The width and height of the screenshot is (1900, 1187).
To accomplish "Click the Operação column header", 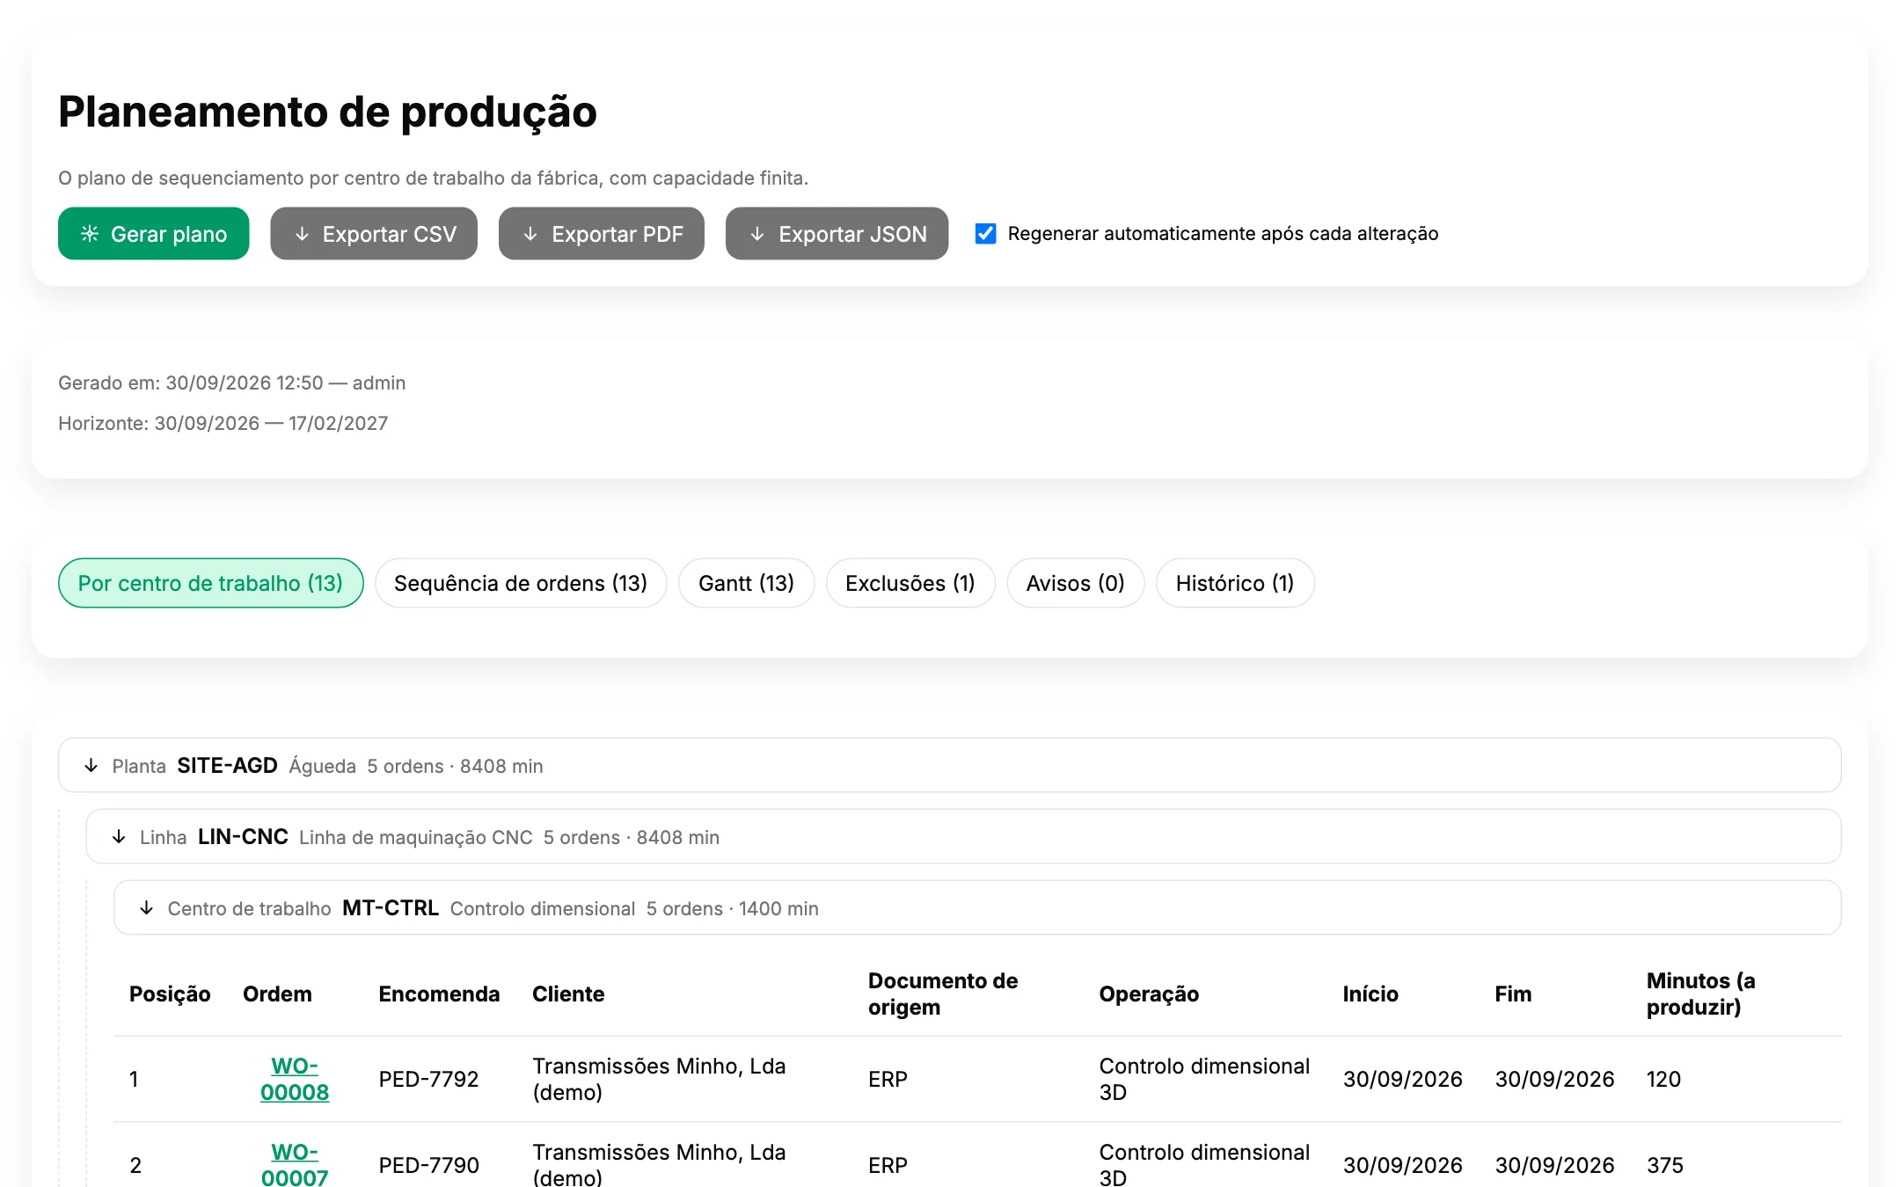I will [1149, 994].
